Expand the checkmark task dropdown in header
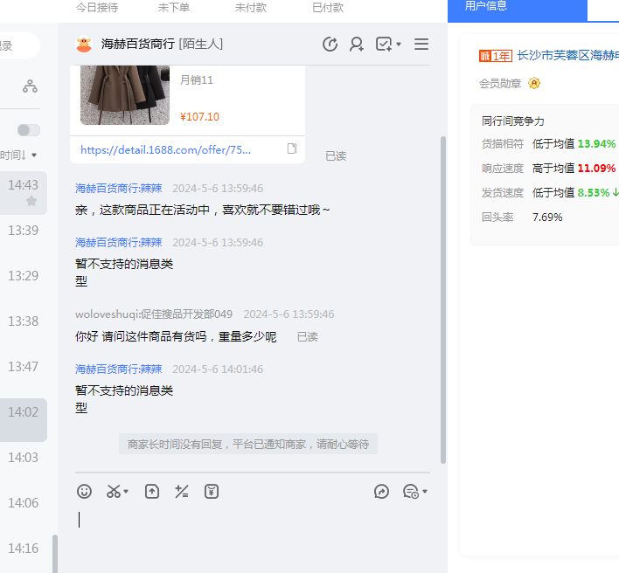 coord(399,45)
